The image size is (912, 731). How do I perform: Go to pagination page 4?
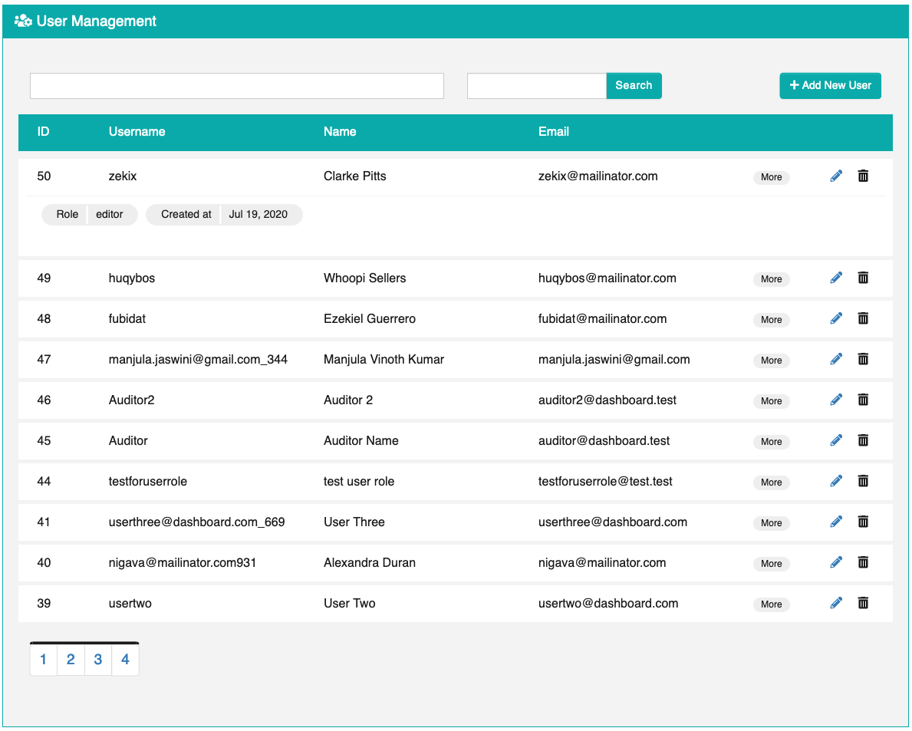(125, 660)
